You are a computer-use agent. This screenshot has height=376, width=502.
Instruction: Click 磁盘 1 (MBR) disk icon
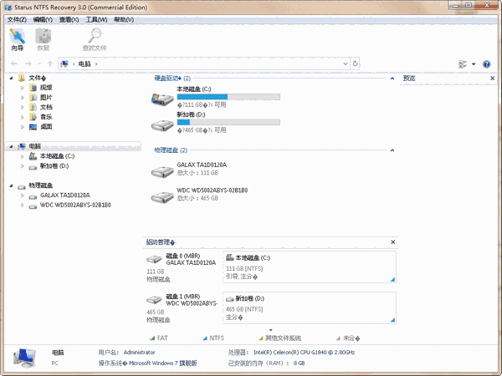pos(154,300)
